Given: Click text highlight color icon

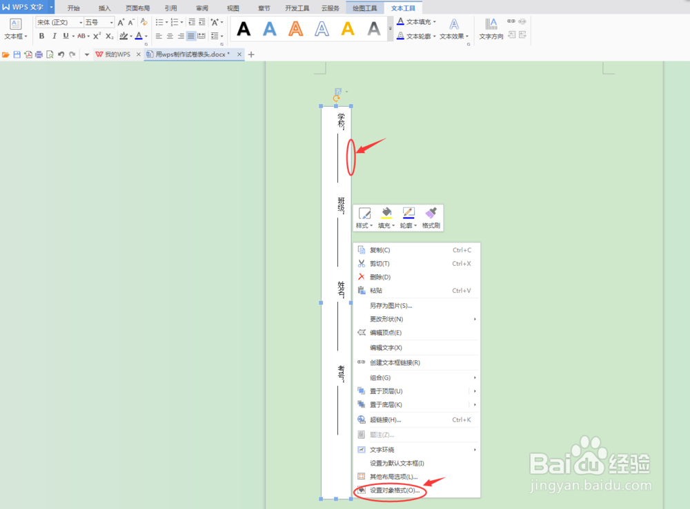Looking at the screenshot, I should tap(124, 36).
